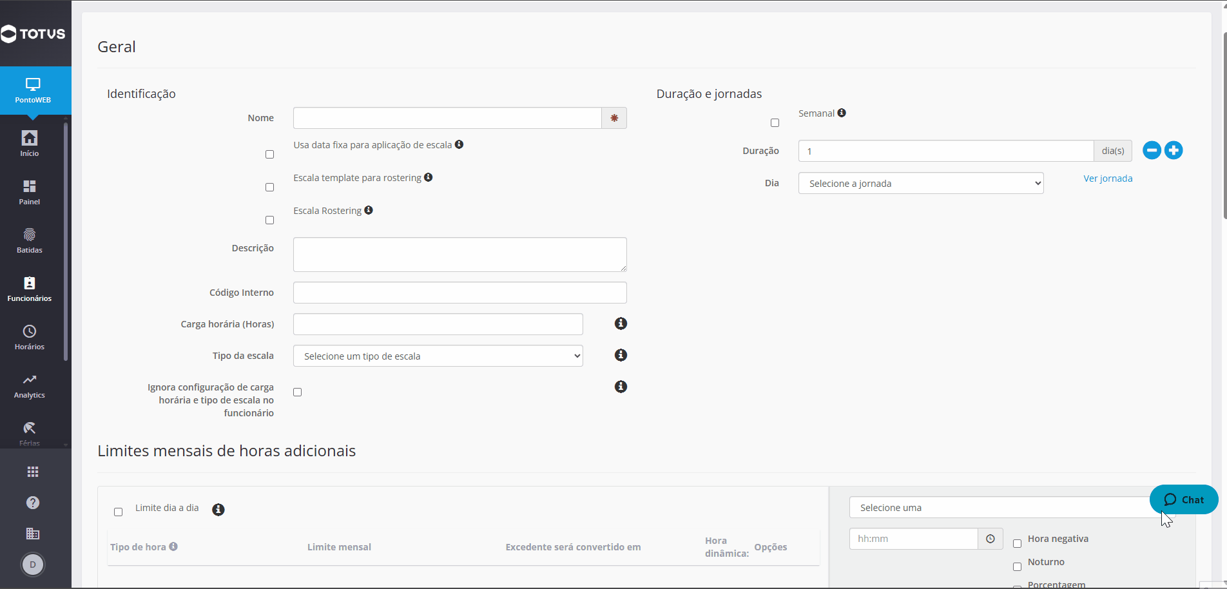Check the Noturno option
This screenshot has width=1227, height=589.
[x=1017, y=567]
